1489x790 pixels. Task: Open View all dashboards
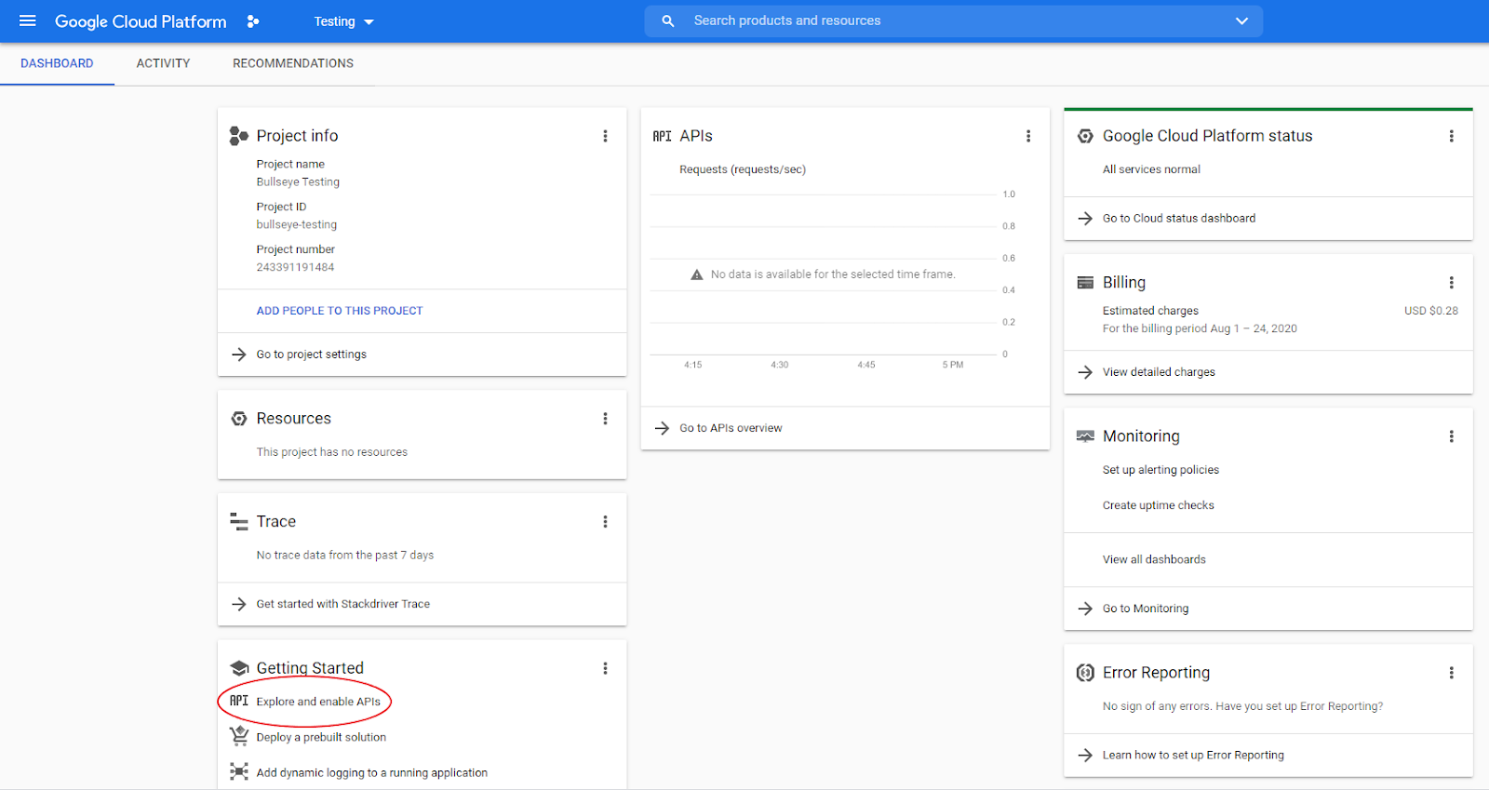tap(1154, 559)
